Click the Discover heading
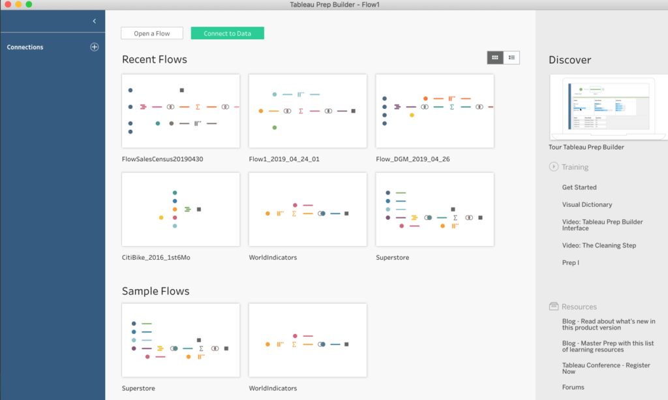Image resolution: width=668 pixels, height=400 pixels. click(x=569, y=59)
